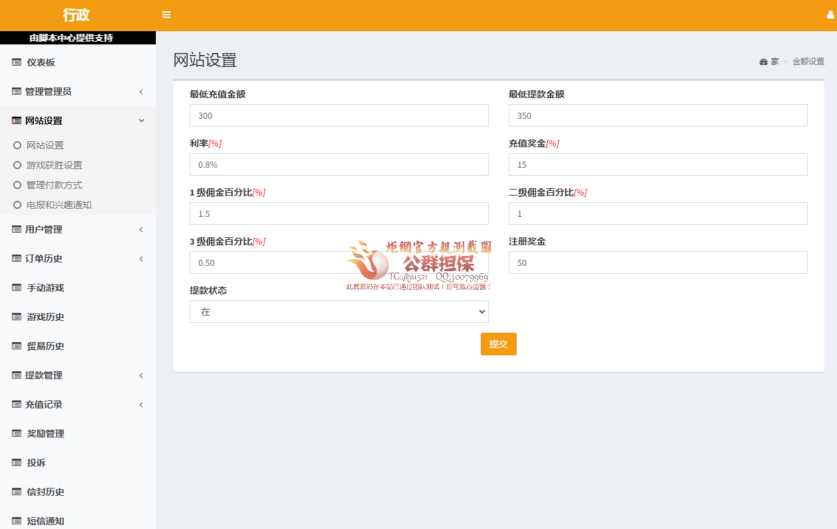Click the 订单历史 sidebar icon

coord(16,258)
